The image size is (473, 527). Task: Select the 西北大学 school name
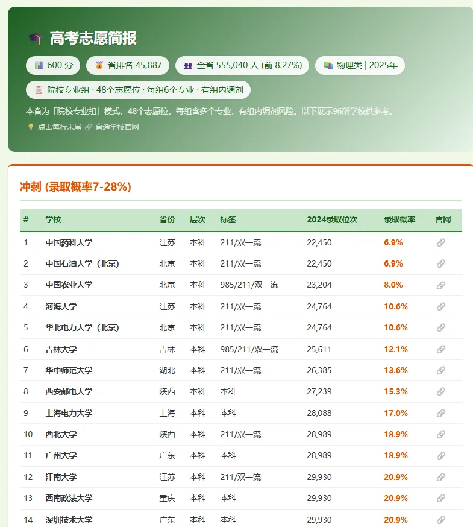coord(61,434)
